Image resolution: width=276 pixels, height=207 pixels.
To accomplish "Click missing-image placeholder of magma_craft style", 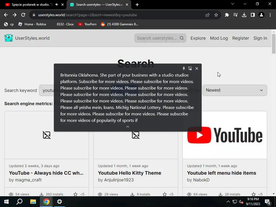I will [x=47, y=135].
